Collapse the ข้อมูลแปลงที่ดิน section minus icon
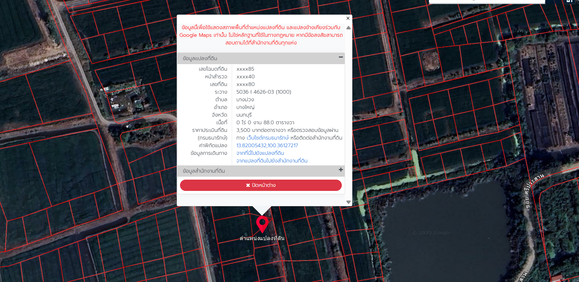Image resolution: width=579 pixels, height=282 pixels. [341, 57]
